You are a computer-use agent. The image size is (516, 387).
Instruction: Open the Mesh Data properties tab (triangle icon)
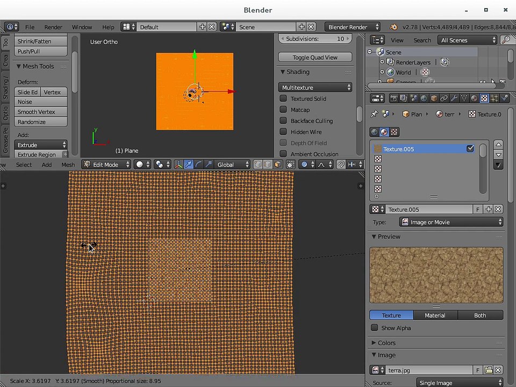[x=464, y=98]
